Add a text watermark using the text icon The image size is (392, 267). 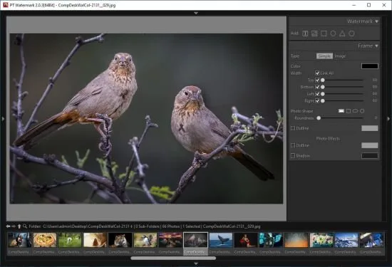pyautogui.click(x=305, y=33)
